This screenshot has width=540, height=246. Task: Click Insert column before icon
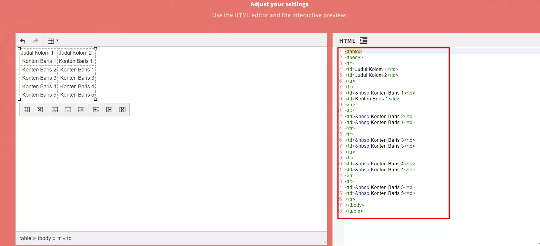tap(96, 110)
